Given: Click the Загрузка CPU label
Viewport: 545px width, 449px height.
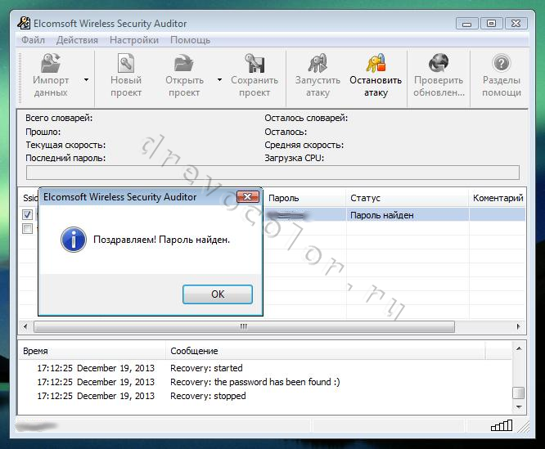Looking at the screenshot, I should pyautogui.click(x=294, y=158).
